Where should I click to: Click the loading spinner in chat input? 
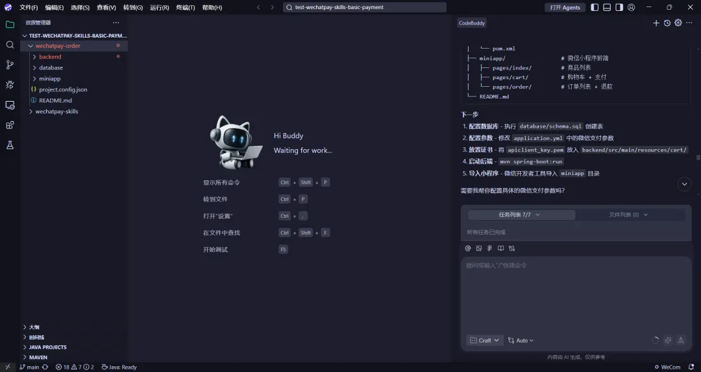[x=655, y=340]
